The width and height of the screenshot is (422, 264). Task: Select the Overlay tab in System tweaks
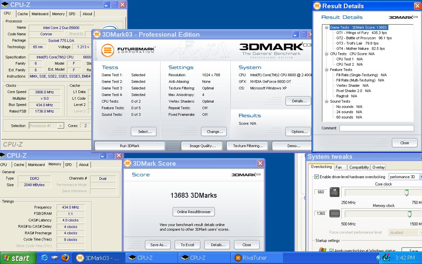(x=378, y=167)
